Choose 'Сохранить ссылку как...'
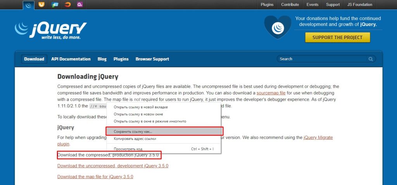Viewport: 397px width, 185px height. (164, 131)
